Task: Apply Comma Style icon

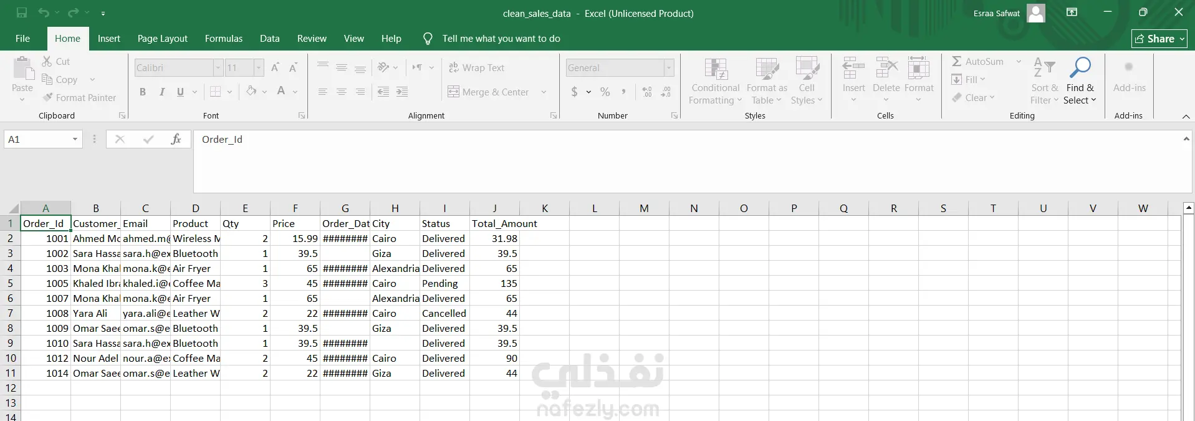Action: click(623, 92)
